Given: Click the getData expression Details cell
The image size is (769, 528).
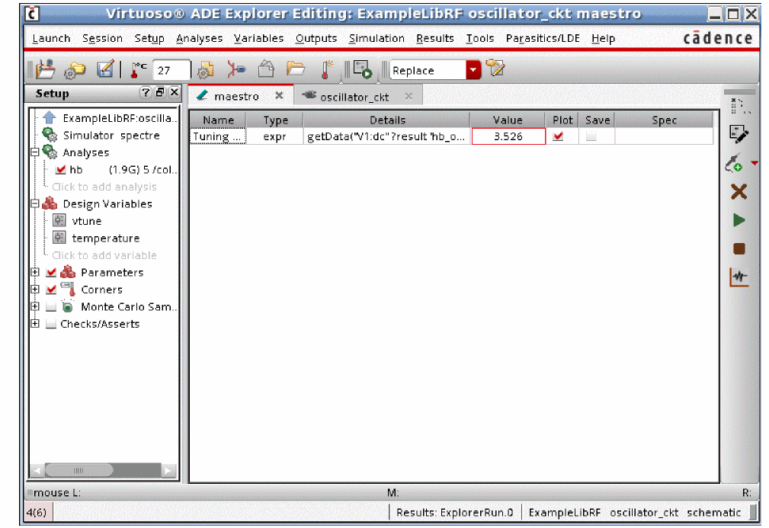Looking at the screenshot, I should point(386,136).
